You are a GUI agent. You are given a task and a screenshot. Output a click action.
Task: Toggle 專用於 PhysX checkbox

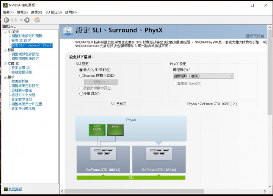click(175, 84)
